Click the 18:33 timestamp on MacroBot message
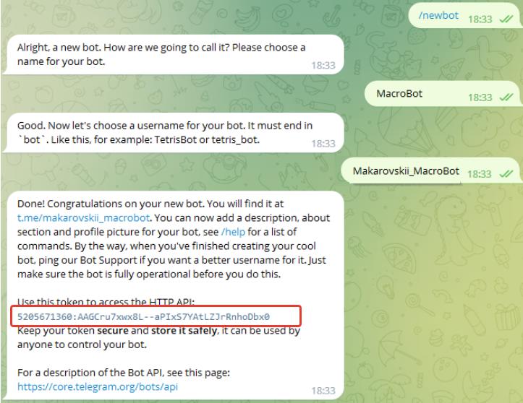 coord(480,97)
